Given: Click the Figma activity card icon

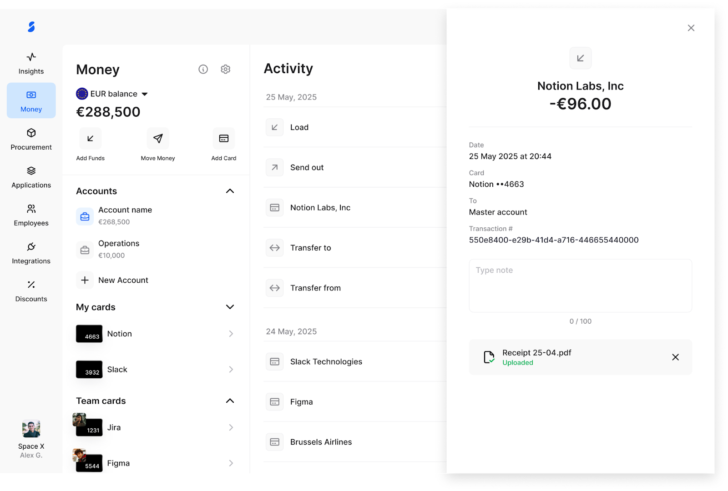Looking at the screenshot, I should 275,402.
